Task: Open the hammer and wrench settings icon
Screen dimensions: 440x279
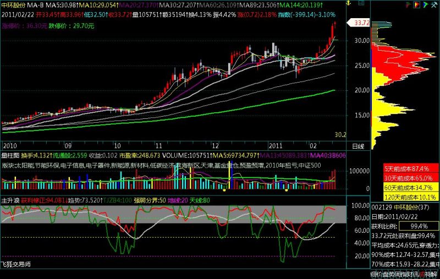Action: (434, 4)
